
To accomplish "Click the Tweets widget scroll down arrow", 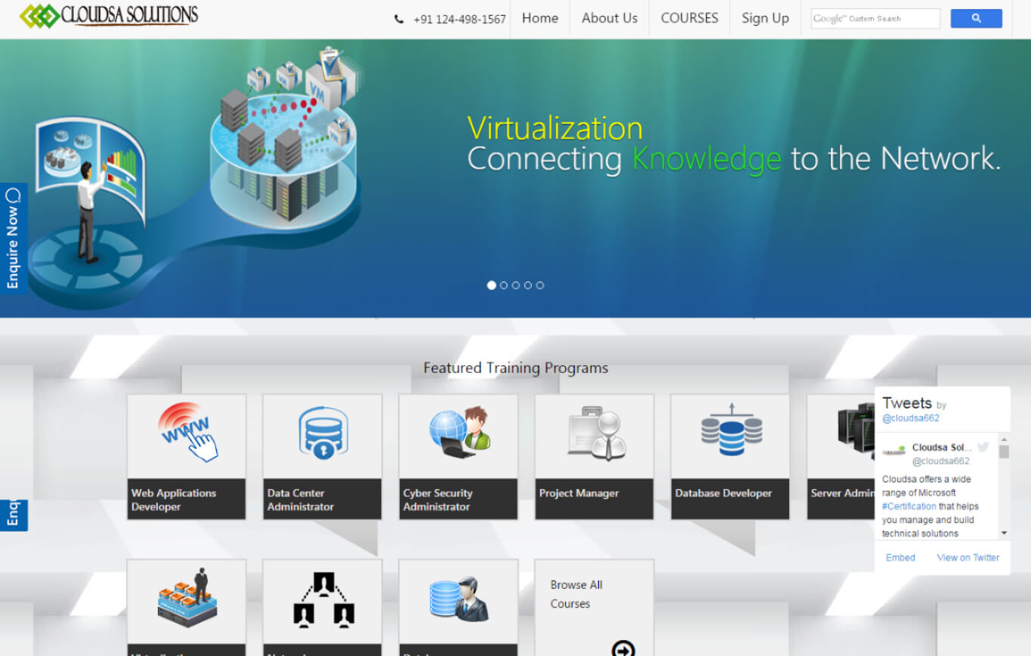I will coord(1004,533).
